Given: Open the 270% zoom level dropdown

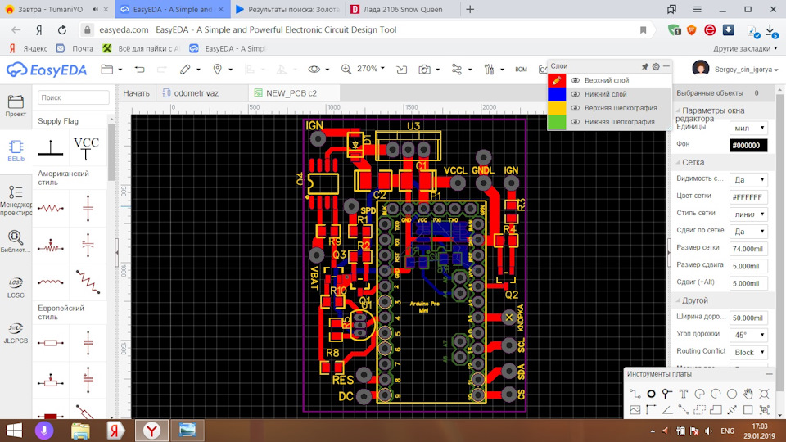Looking at the screenshot, I should click(x=371, y=69).
